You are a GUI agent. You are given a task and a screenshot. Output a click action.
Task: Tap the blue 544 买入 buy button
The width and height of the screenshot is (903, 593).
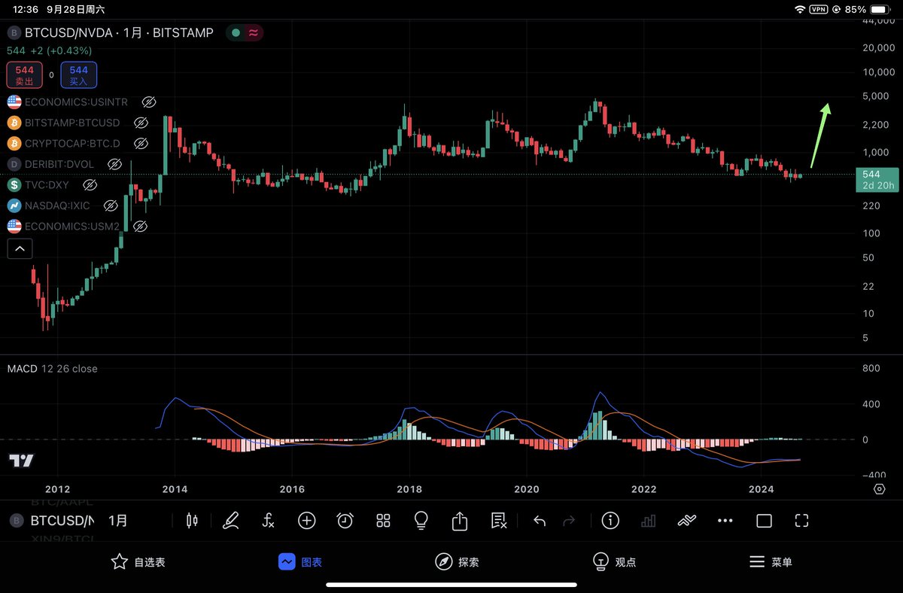(78, 75)
